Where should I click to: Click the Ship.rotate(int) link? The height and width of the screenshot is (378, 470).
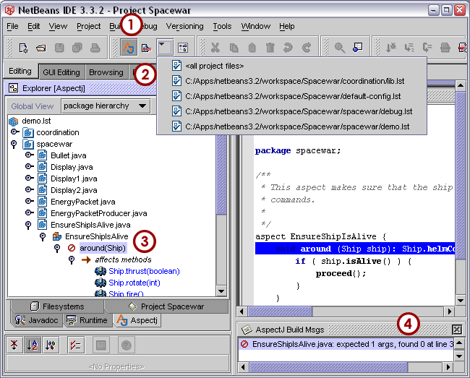pos(134,283)
